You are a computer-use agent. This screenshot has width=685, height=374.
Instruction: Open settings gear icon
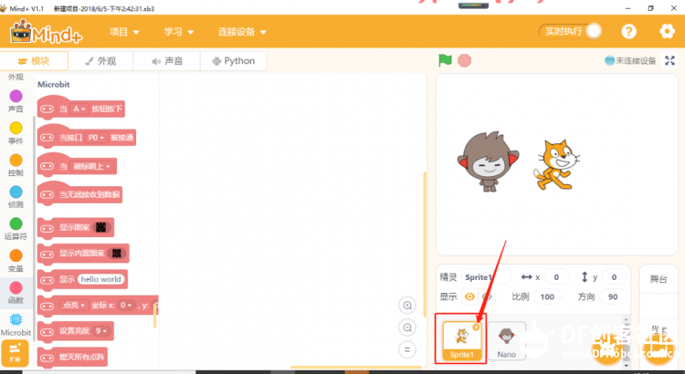pos(667,31)
